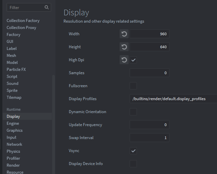Click the Width input field
Viewport: 217px width, 174px height.
tap(149, 34)
